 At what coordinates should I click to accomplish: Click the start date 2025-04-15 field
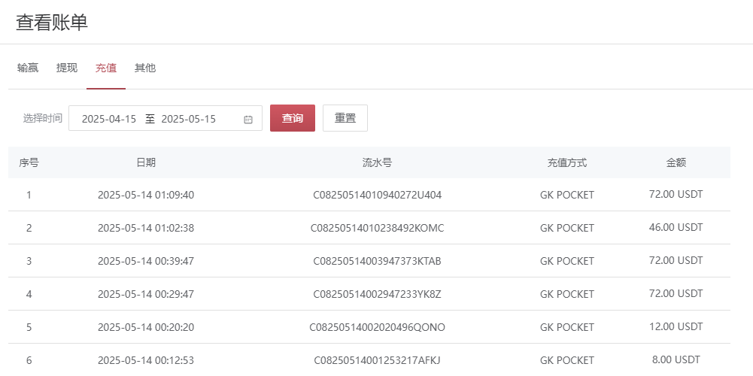pyautogui.click(x=109, y=119)
